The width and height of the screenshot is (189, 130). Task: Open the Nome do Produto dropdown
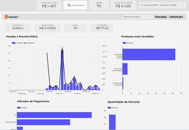pyautogui.click(x=138, y=17)
